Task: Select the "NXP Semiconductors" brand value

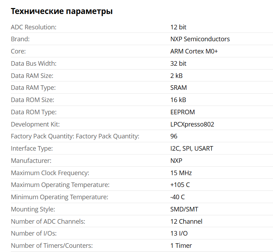Action: pyautogui.click(x=200, y=39)
